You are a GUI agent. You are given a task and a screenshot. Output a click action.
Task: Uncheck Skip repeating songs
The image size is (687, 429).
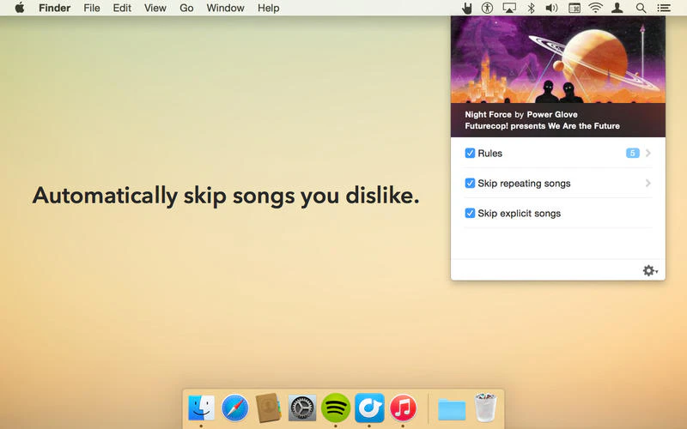tap(470, 183)
